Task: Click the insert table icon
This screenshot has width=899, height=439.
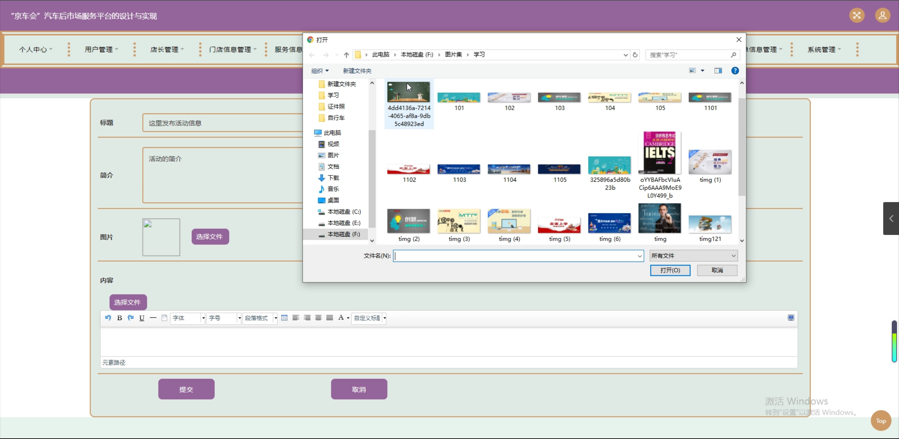Action: coord(284,317)
